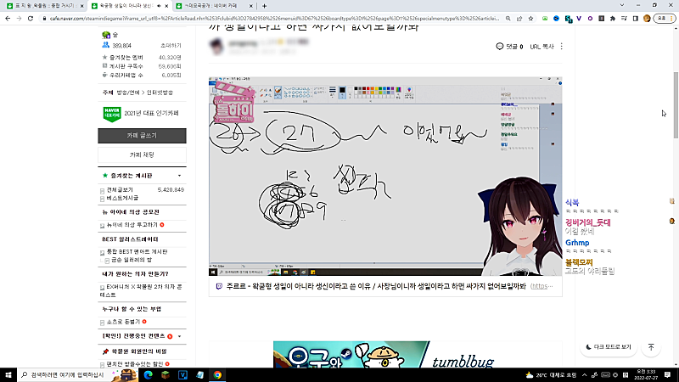Launch Microsoft Edge from taskbar
The width and height of the screenshot is (679, 382).
148,374
